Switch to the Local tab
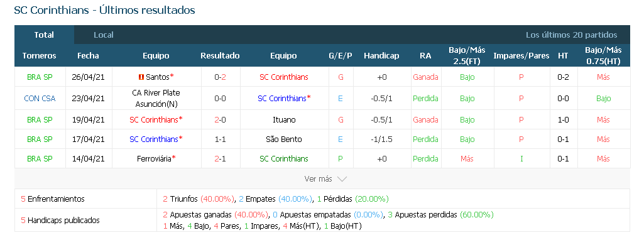The height and width of the screenshot is (235, 644). click(x=104, y=35)
